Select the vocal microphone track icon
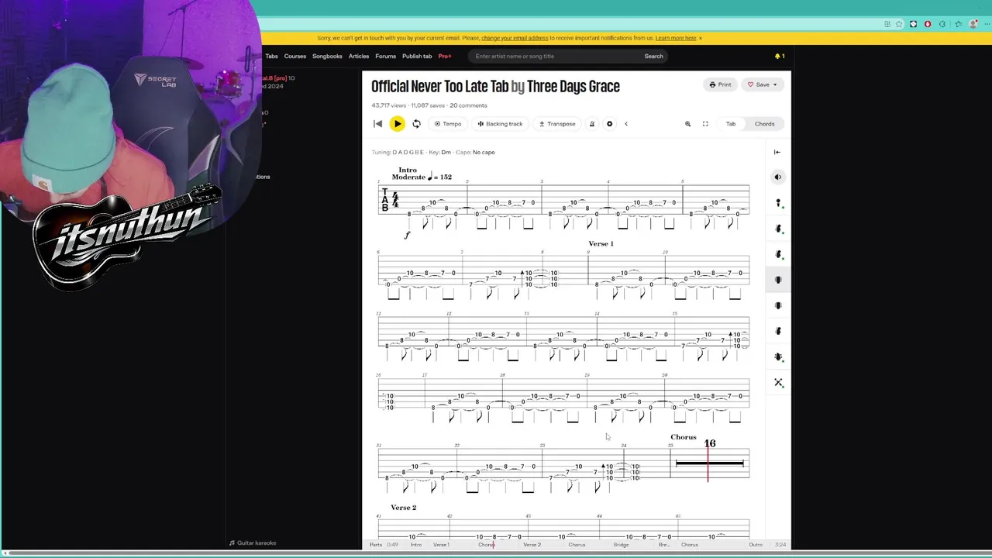The height and width of the screenshot is (558, 992). pos(778,203)
